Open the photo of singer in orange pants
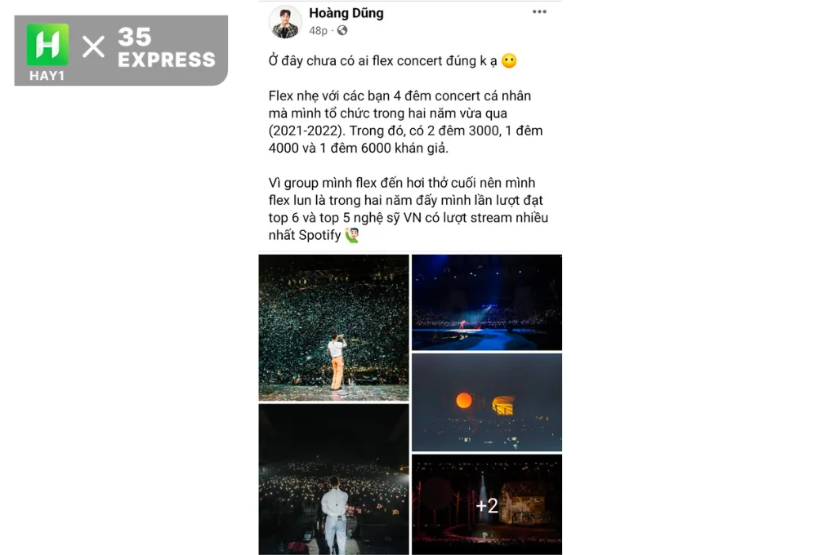 coord(333,327)
